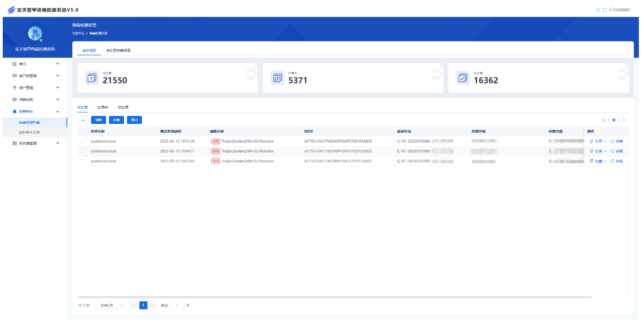Image resolution: width=642 pixels, height=322 pixels.
Task: Open the 20条/页 page size dropdown
Action: tap(110, 305)
